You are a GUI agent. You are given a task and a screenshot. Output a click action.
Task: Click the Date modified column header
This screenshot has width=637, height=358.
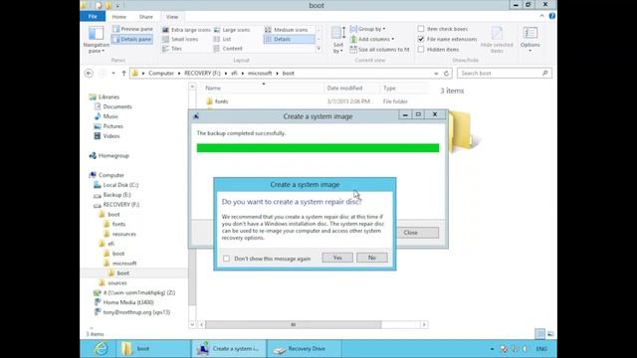[x=351, y=88]
